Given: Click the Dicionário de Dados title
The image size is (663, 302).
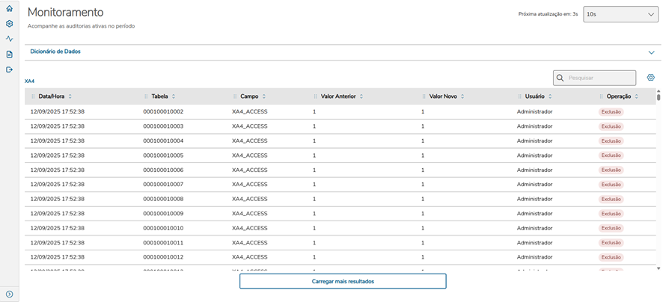Looking at the screenshot, I should (55, 52).
